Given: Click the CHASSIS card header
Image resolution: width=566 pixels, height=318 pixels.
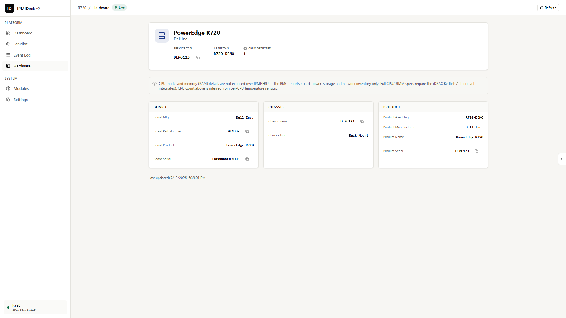Looking at the screenshot, I should [x=318, y=107].
